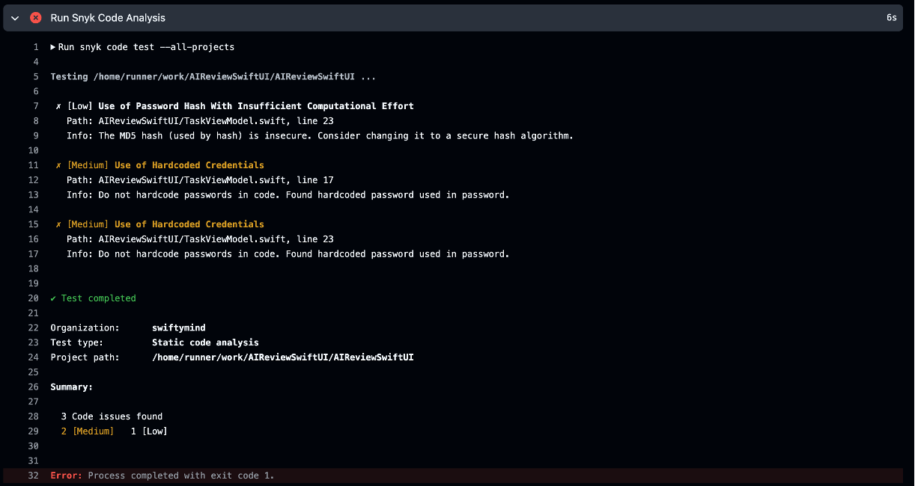Select line number 11 of the log
This screenshot has height=486, width=915.
click(x=33, y=165)
